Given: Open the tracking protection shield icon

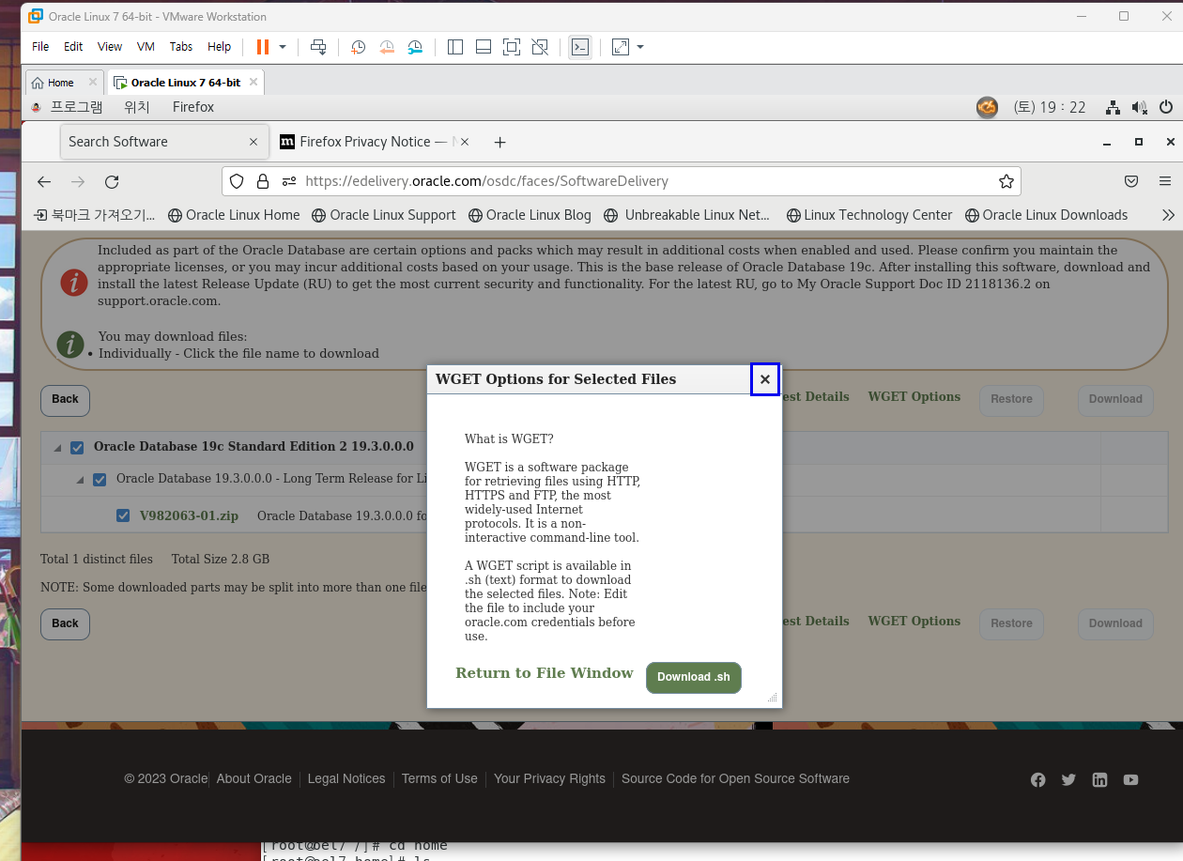Looking at the screenshot, I should coord(238,181).
